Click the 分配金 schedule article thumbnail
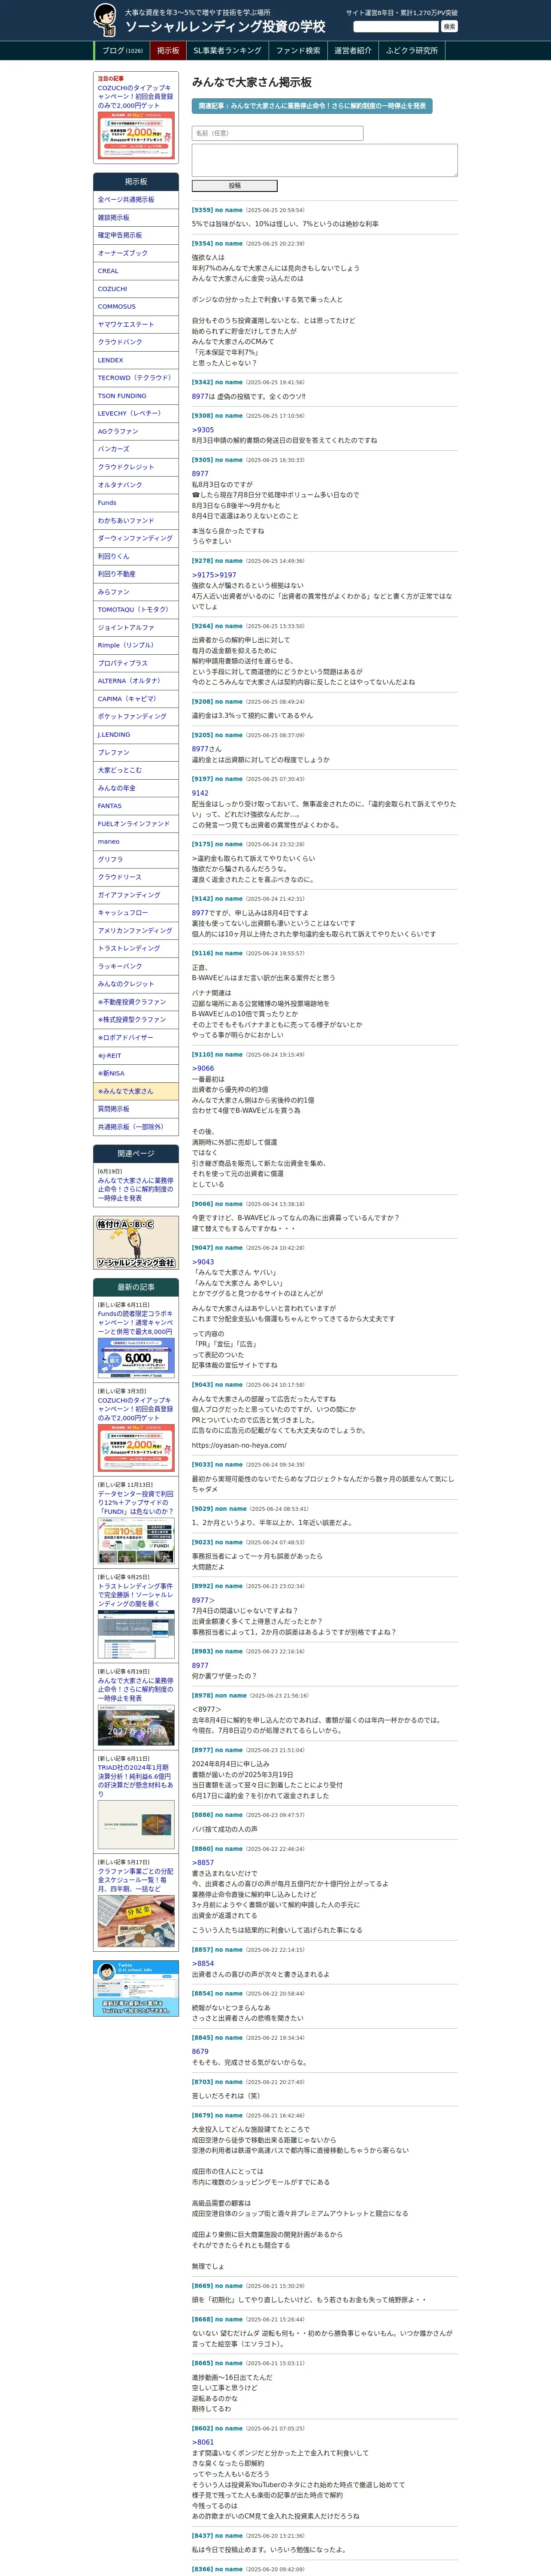The image size is (551, 2576). point(136,1920)
